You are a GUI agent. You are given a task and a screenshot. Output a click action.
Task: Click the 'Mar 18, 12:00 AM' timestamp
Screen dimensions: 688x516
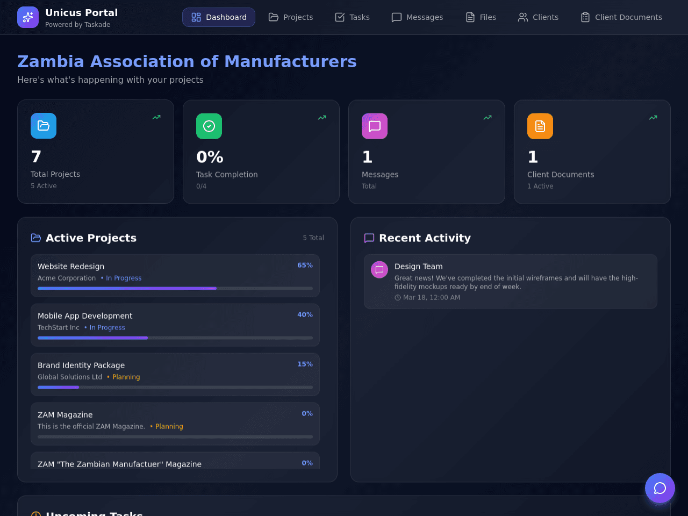(432, 298)
